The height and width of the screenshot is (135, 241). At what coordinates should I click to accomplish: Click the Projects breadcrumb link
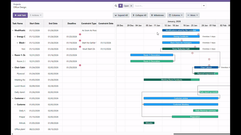(x=17, y=4)
